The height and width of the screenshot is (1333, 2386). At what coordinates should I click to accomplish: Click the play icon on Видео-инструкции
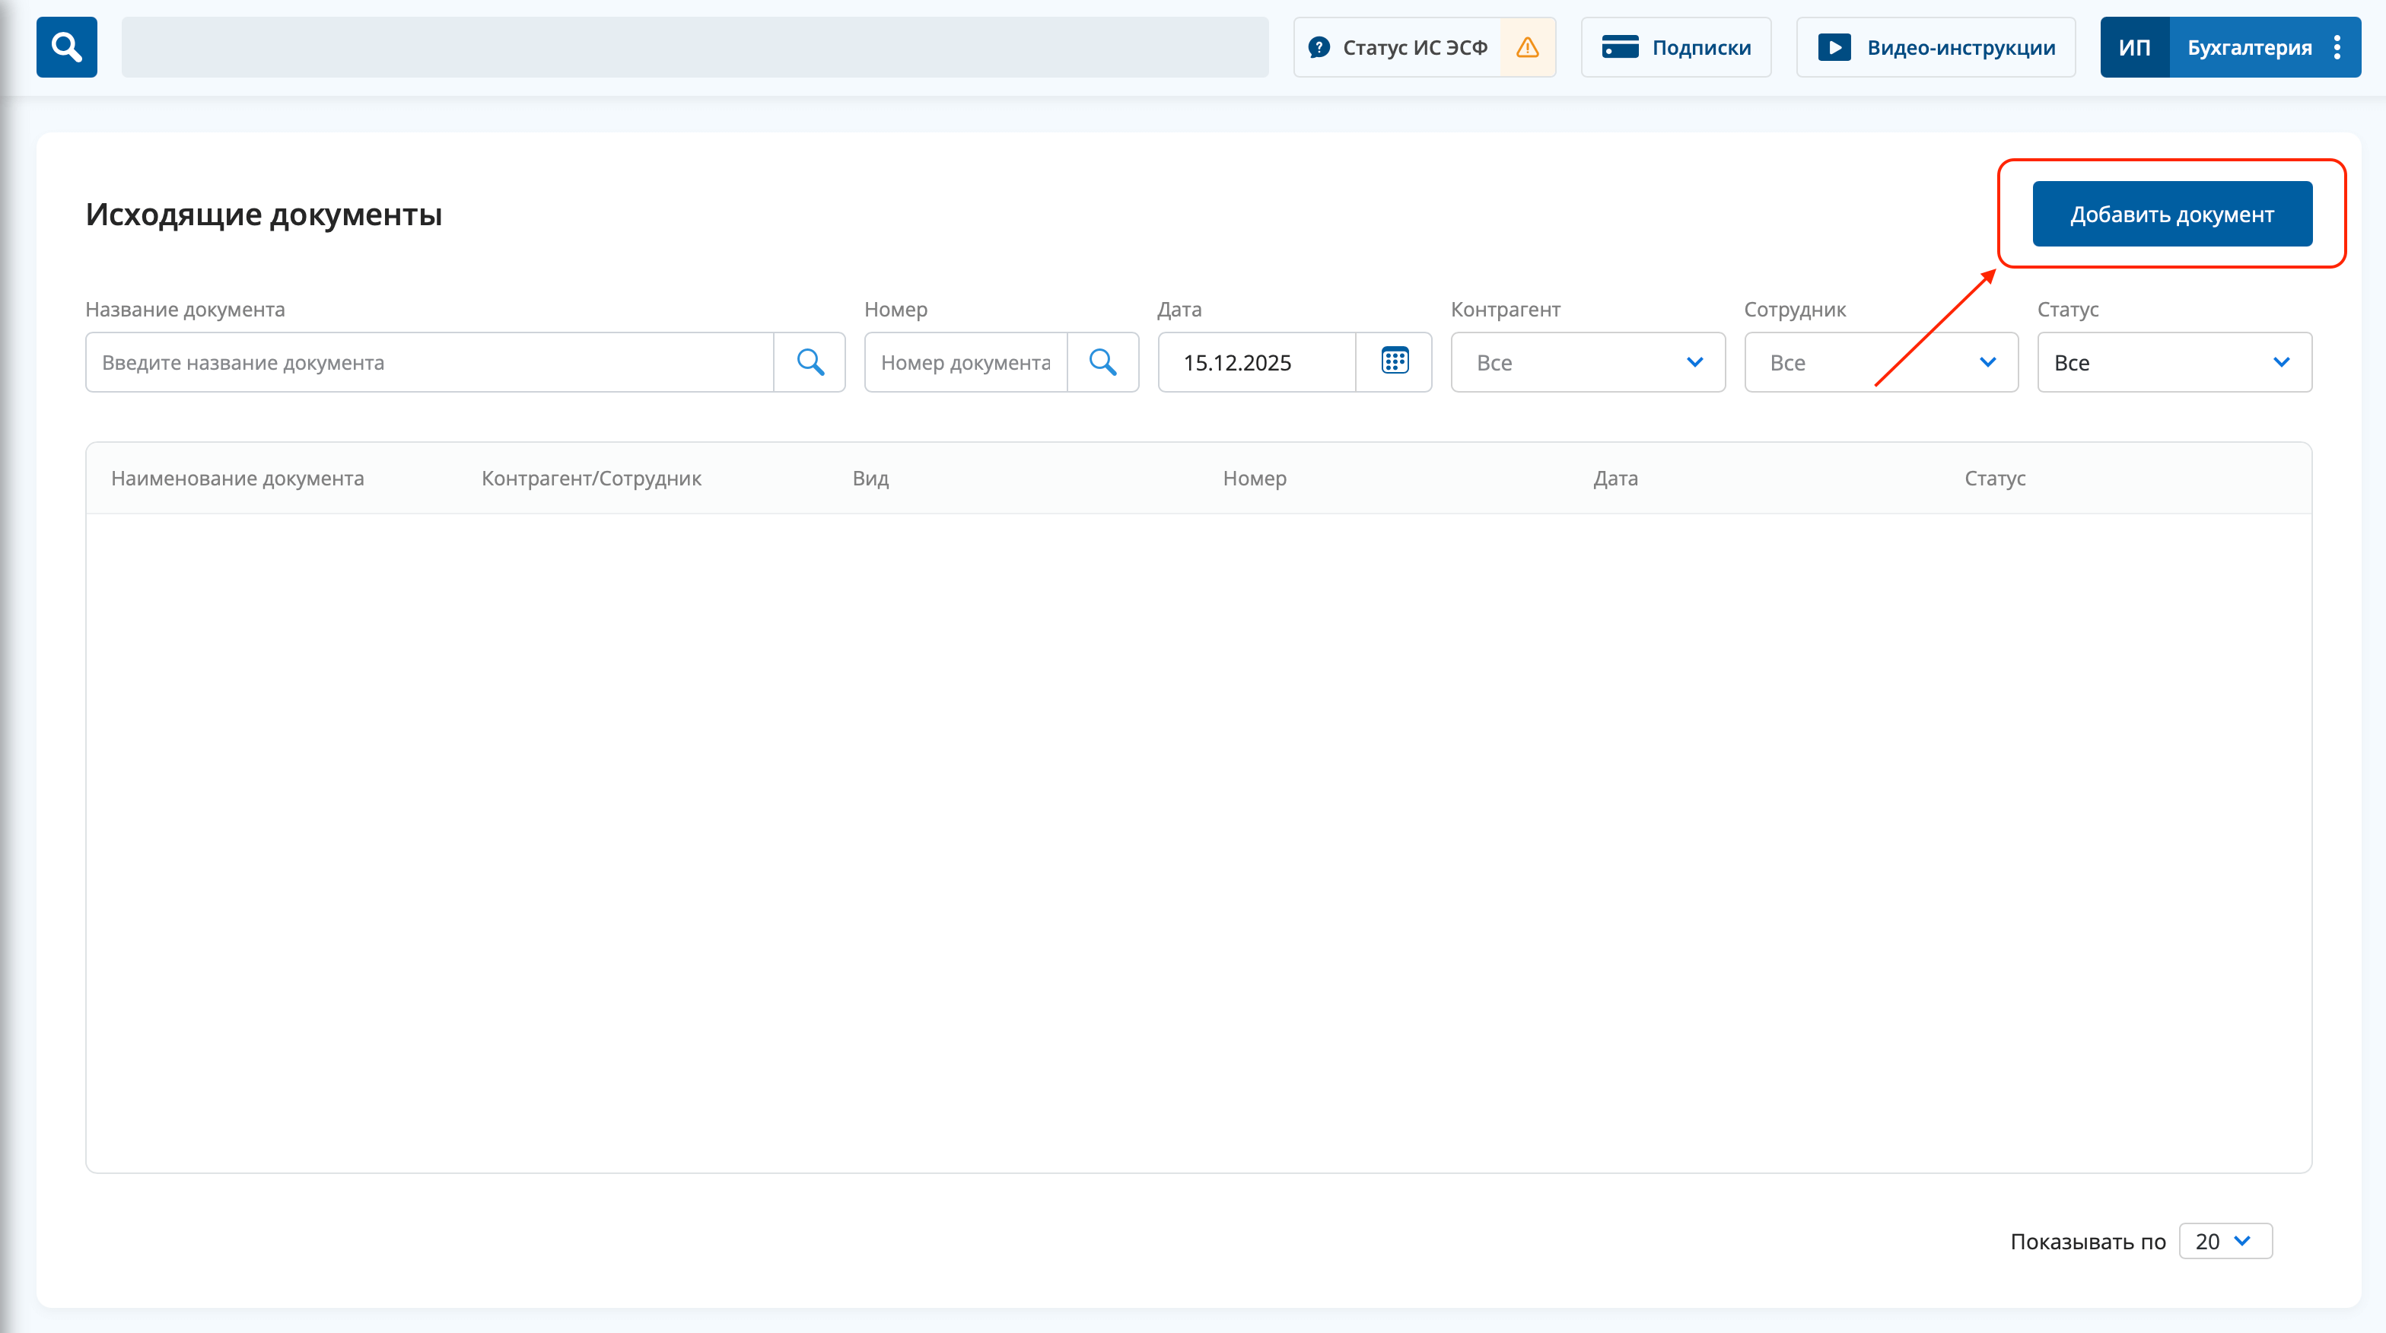click(1833, 47)
